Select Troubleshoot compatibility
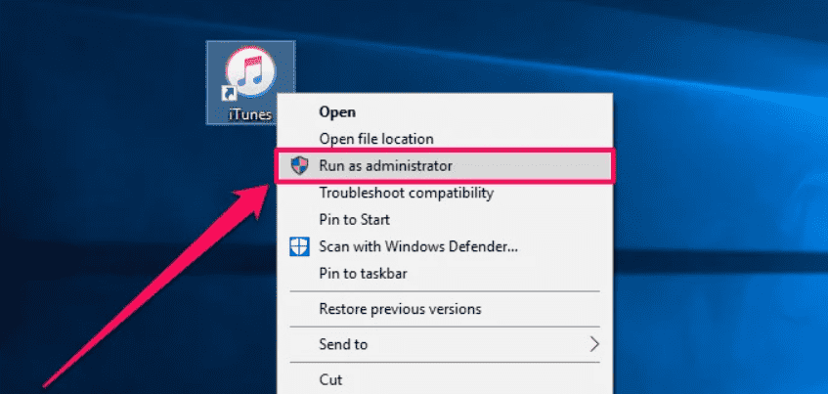 point(445,194)
